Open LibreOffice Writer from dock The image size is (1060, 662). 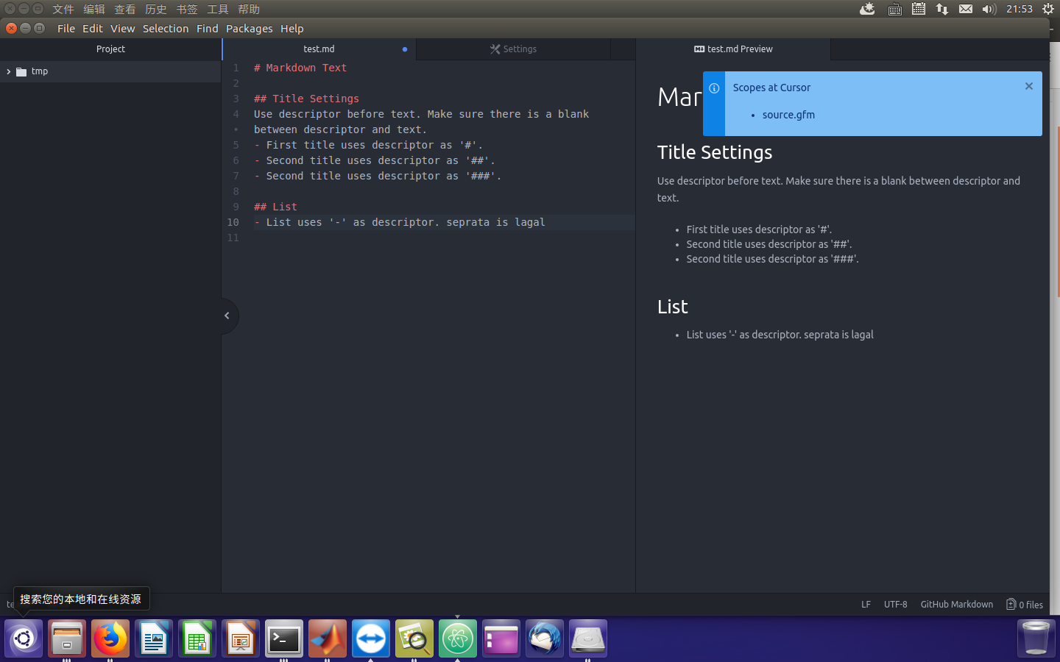(x=154, y=638)
